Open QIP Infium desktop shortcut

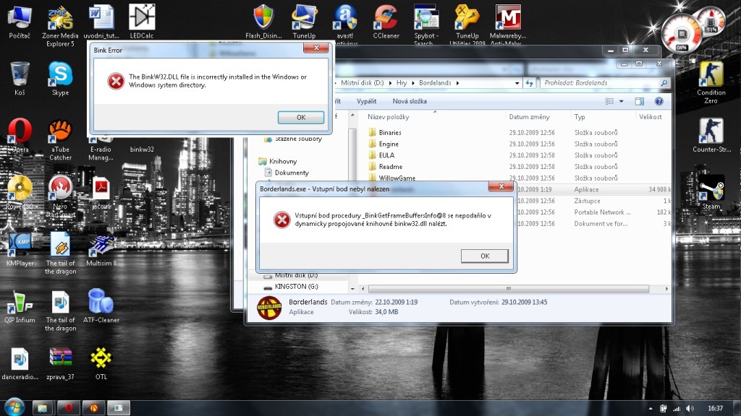click(20, 307)
